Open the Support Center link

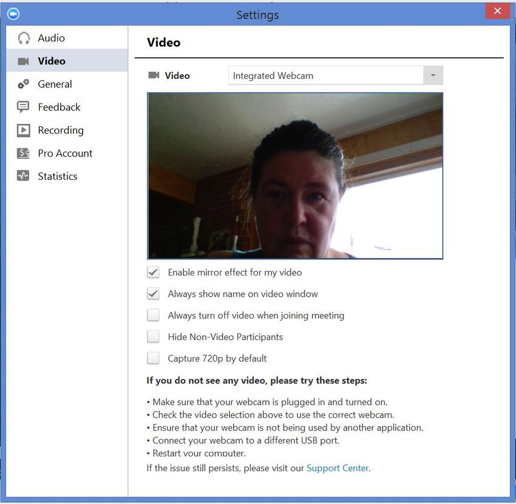coord(338,468)
